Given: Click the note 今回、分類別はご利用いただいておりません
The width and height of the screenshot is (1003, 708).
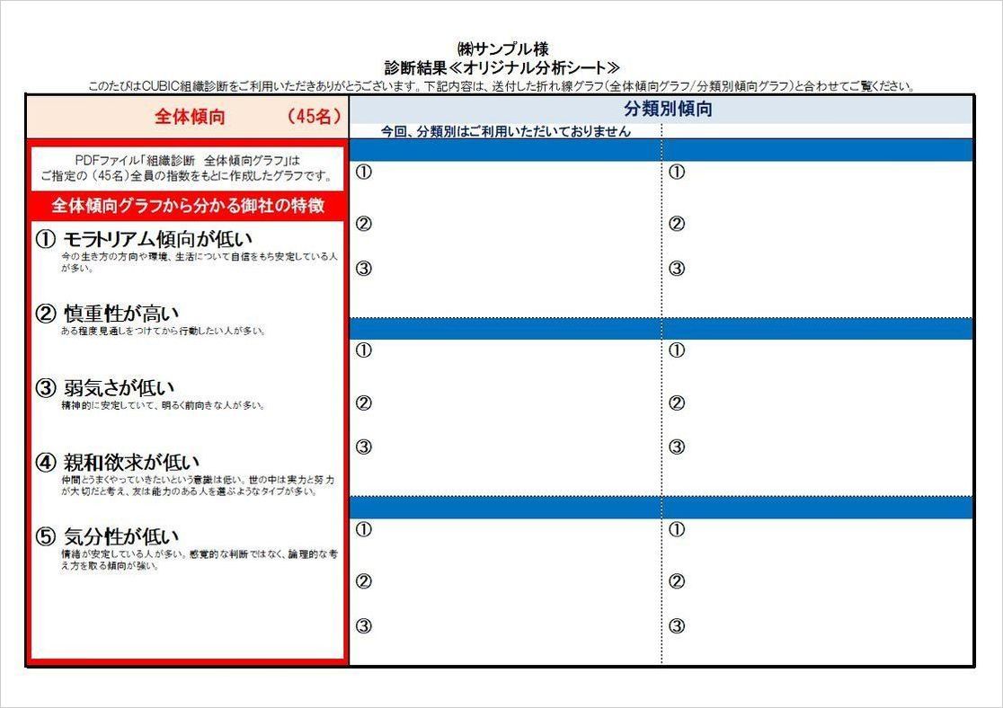Looking at the screenshot, I should coord(506,132).
